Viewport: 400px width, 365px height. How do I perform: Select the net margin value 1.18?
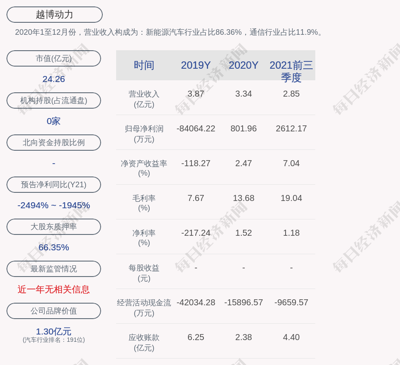click(x=291, y=233)
